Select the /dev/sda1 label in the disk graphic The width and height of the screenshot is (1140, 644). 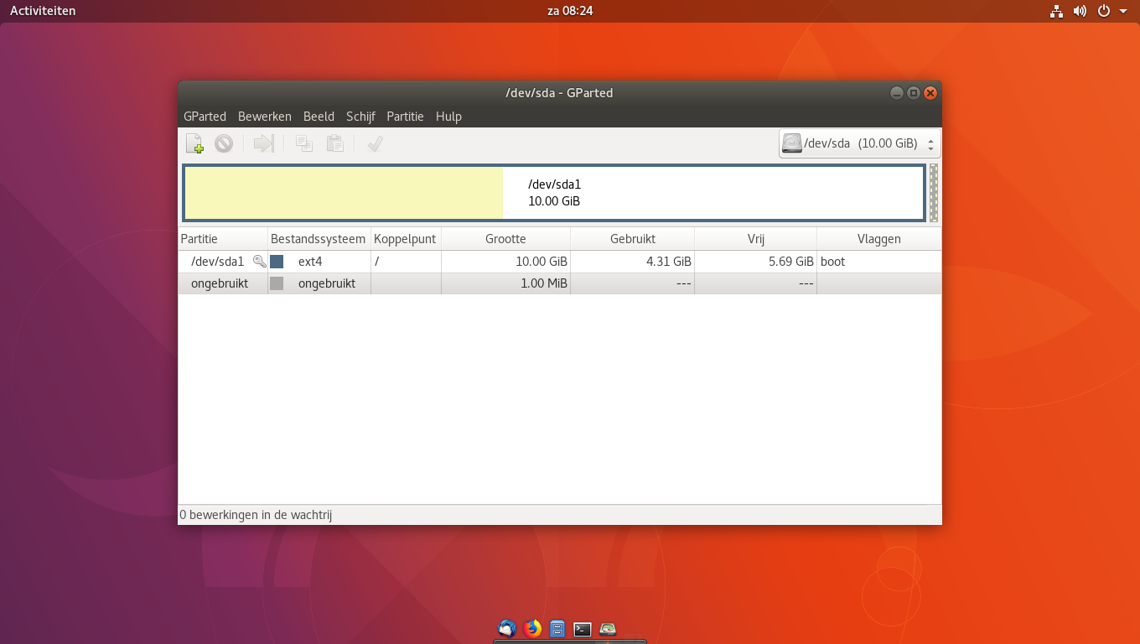554,184
